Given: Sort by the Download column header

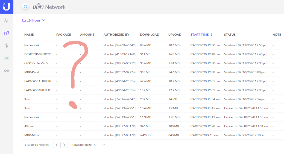Looking at the screenshot, I should click(x=149, y=35).
